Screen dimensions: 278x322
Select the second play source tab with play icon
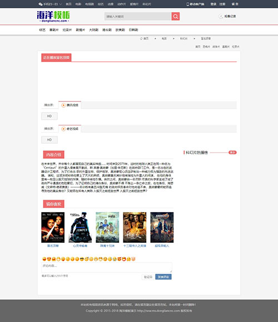coord(69,129)
